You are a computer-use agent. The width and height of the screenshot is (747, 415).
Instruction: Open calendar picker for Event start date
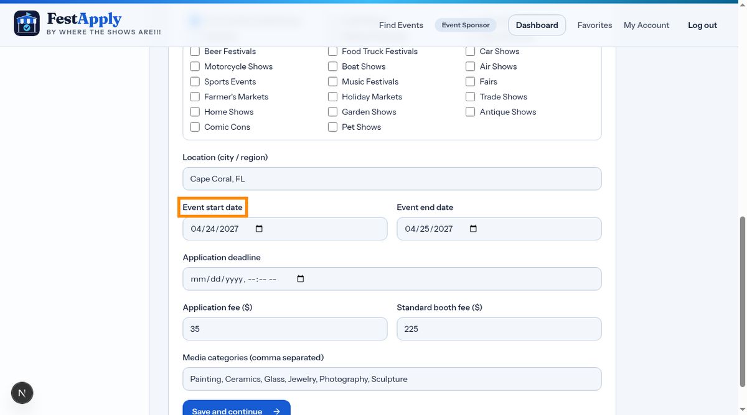(260, 229)
